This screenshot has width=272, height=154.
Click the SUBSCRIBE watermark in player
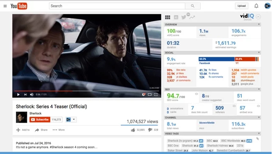pyautogui.click(x=154, y=88)
